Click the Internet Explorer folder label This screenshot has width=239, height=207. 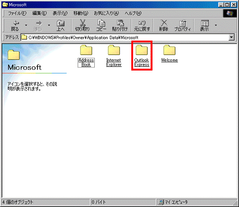(x=114, y=62)
